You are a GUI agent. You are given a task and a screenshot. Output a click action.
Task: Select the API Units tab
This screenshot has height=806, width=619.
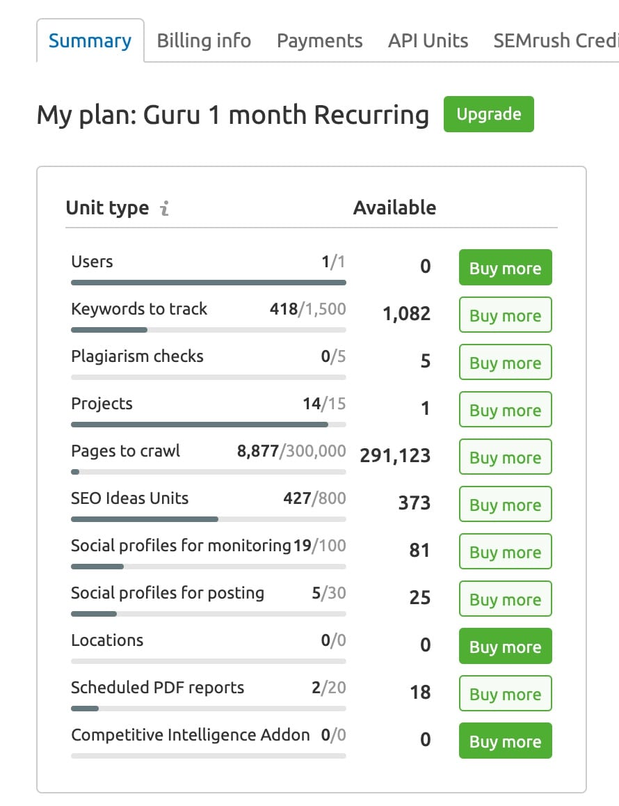(428, 40)
